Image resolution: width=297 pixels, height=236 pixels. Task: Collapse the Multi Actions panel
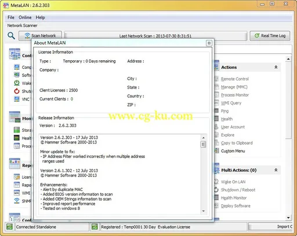276,170
